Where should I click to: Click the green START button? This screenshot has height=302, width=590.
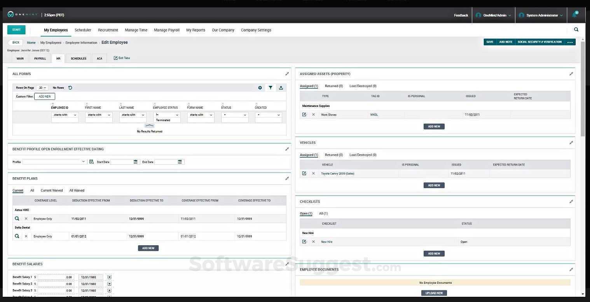click(16, 30)
